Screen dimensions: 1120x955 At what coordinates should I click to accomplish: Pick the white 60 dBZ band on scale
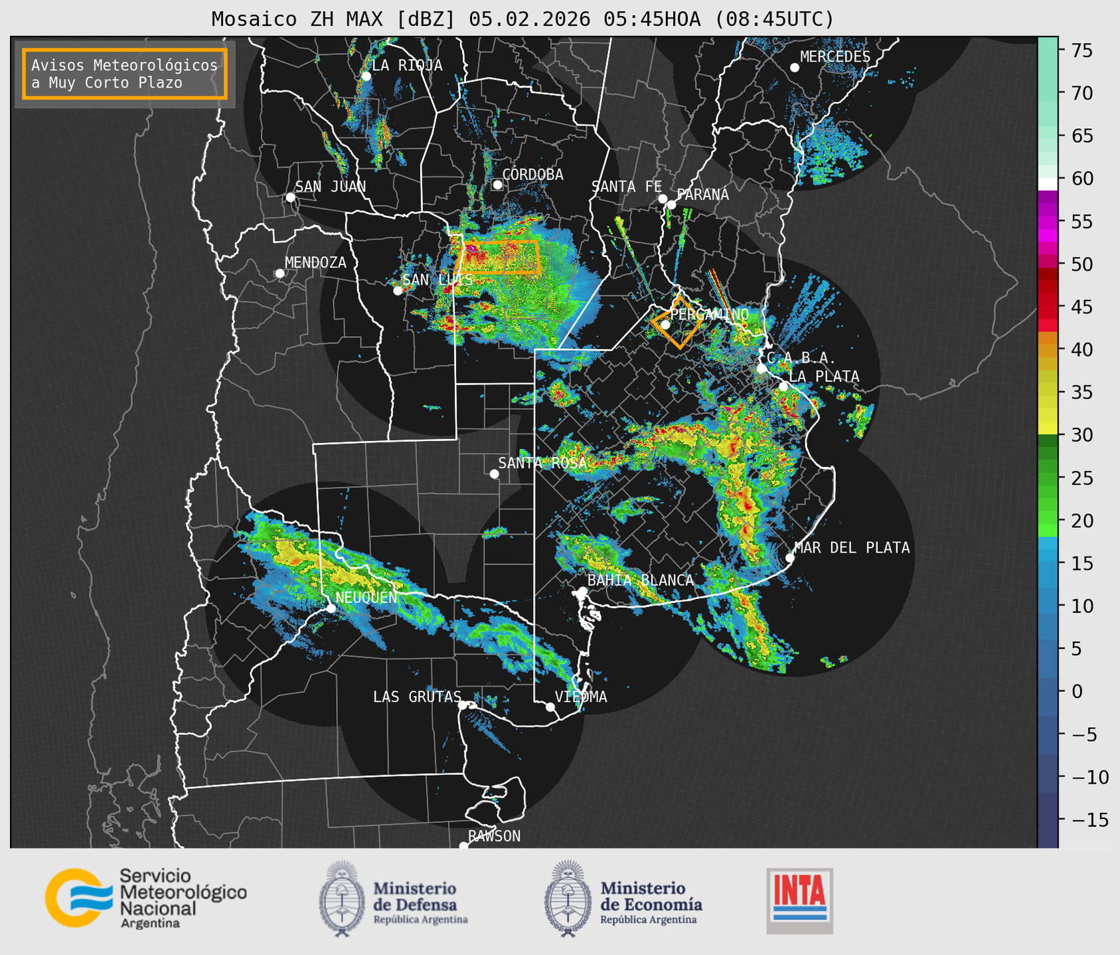coord(1048,183)
